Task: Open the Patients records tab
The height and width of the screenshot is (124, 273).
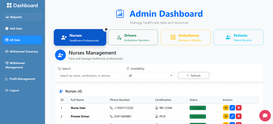Action: tap(238, 38)
